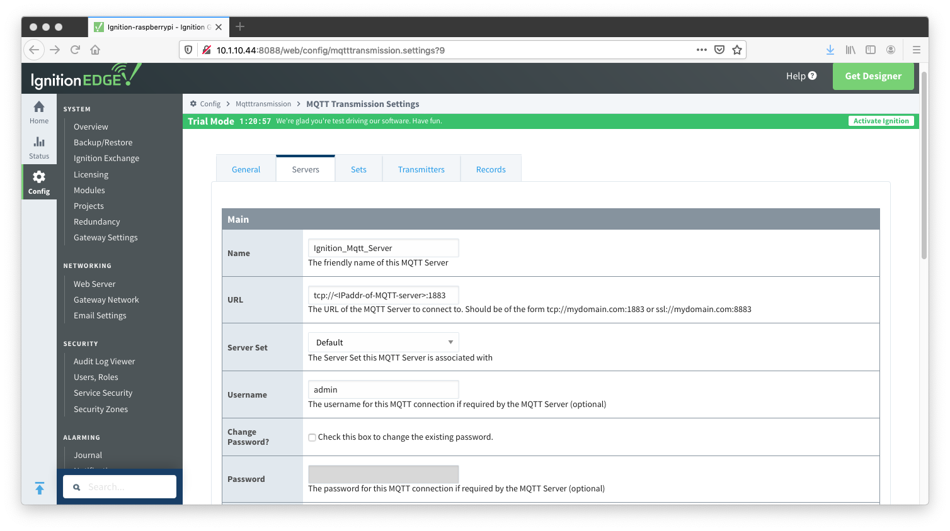Reload the current page
950x531 pixels.
pyautogui.click(x=75, y=50)
